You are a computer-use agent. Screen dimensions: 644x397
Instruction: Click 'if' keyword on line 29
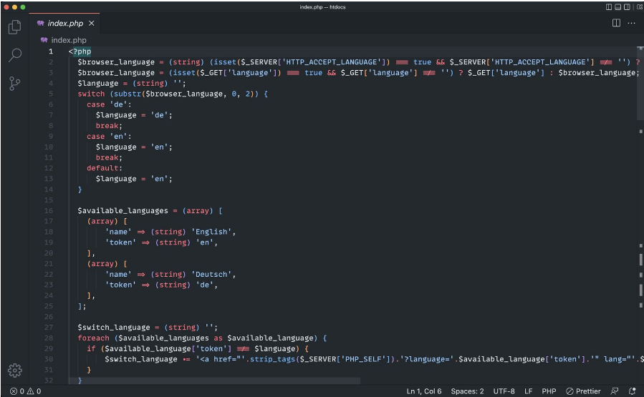pos(91,348)
